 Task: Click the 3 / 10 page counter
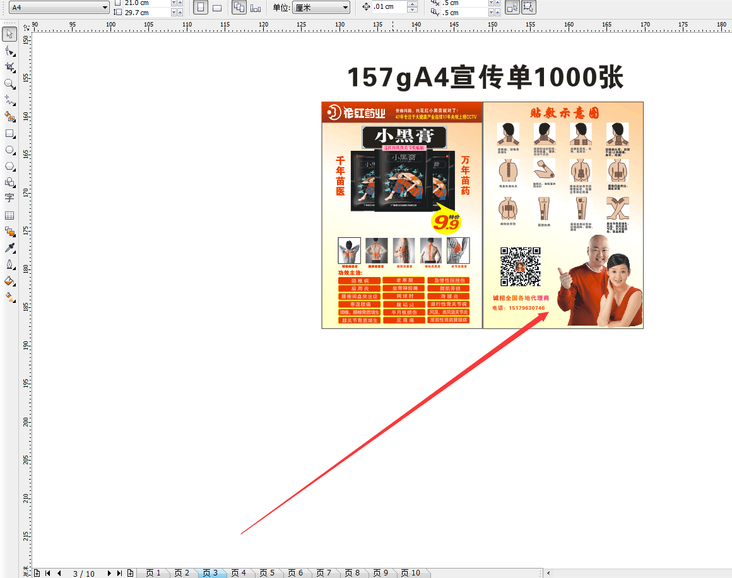(x=83, y=574)
